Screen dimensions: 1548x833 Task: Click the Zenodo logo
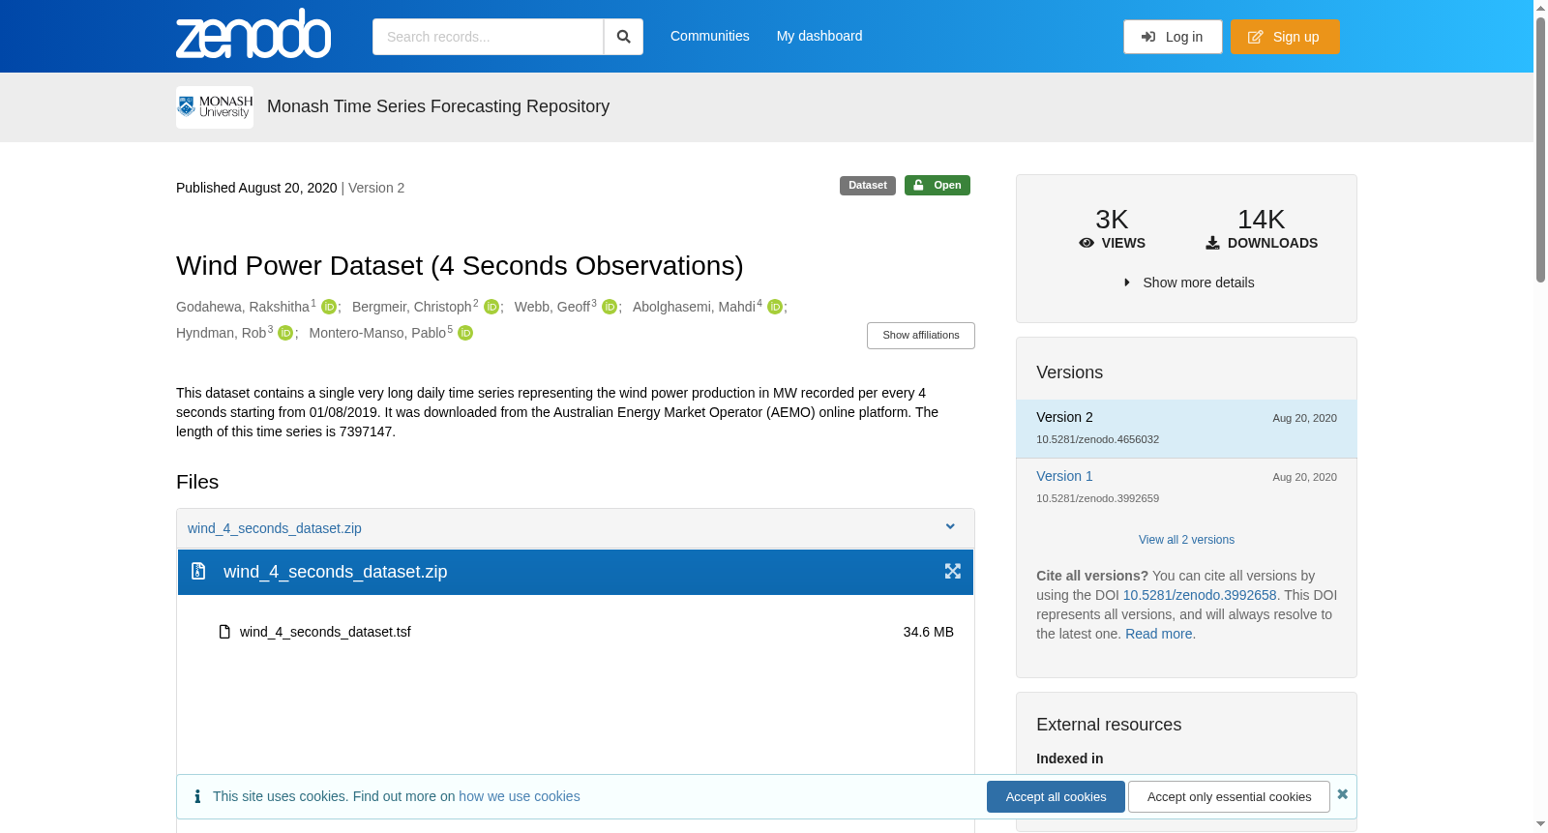[x=253, y=34]
